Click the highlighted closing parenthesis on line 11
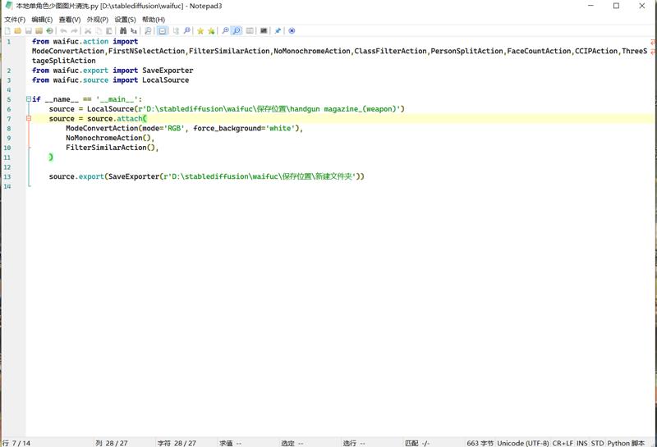The image size is (657, 447). click(51, 157)
